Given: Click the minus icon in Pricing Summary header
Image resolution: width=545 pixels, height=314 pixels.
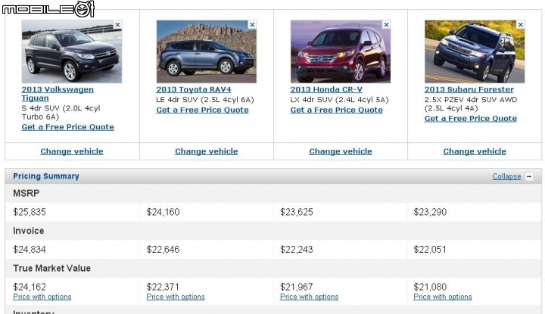Looking at the screenshot, I should (x=529, y=176).
